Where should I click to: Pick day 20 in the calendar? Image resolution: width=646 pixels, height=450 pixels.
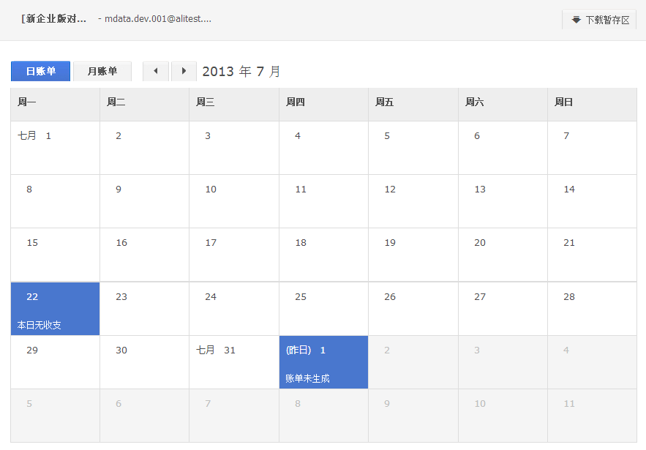(x=503, y=255)
